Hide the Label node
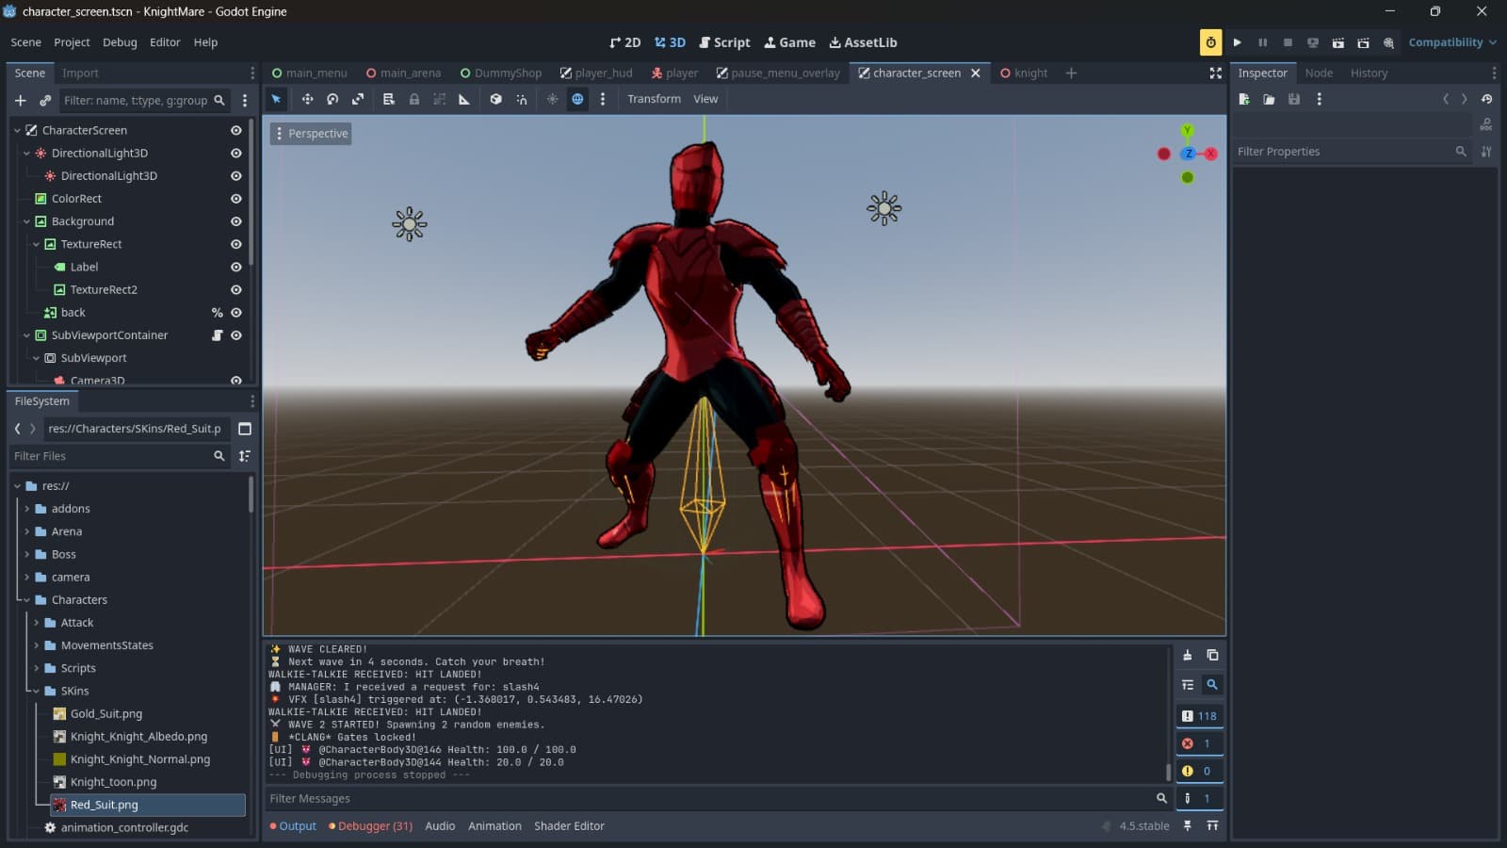 (x=236, y=267)
